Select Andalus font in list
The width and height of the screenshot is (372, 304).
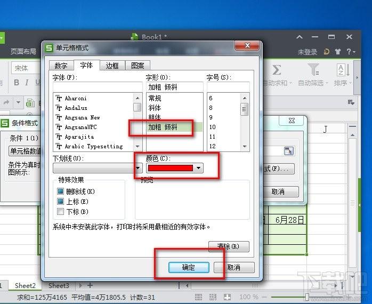click(x=93, y=108)
